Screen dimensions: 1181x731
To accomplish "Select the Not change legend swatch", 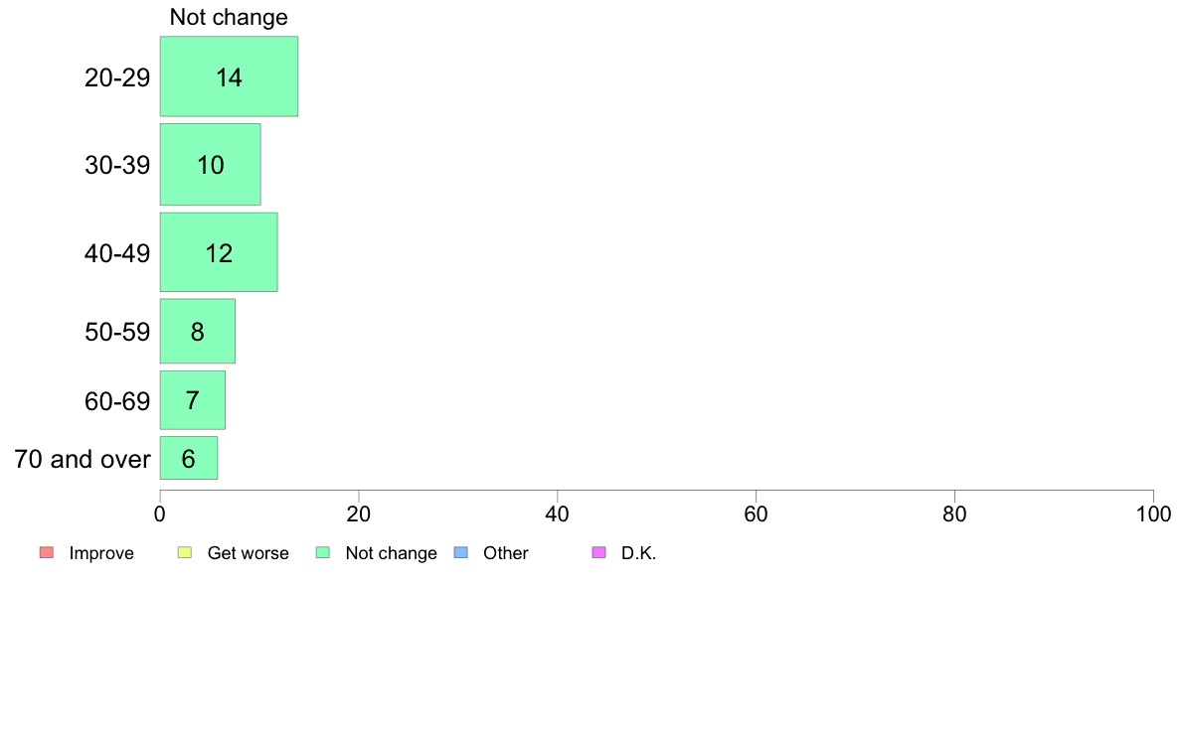I will click(322, 552).
